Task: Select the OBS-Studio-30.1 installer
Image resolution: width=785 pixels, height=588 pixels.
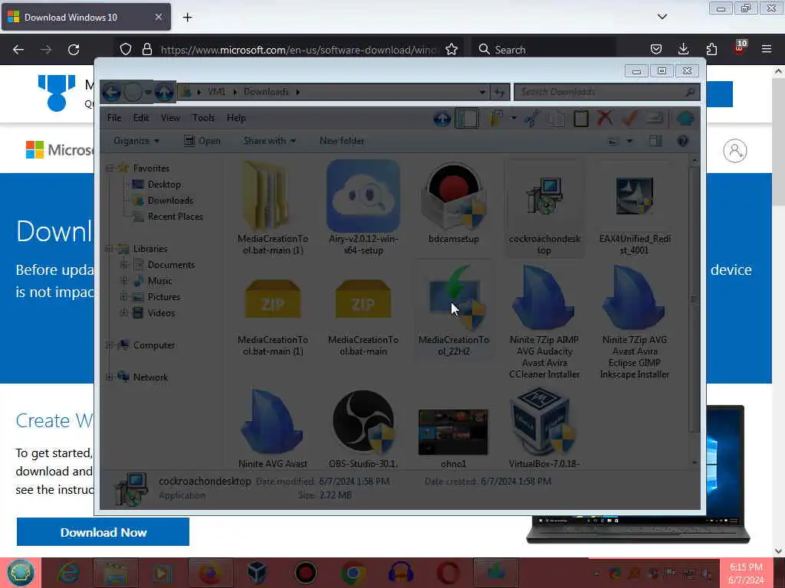Action: click(x=363, y=429)
